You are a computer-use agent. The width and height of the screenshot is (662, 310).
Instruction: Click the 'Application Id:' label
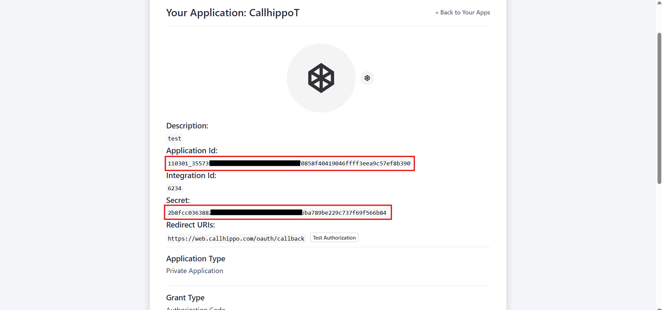[192, 151]
